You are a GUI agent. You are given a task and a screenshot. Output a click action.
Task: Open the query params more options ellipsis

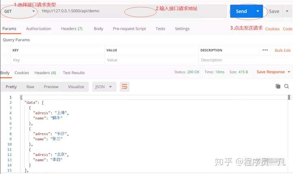[x=265, y=50]
